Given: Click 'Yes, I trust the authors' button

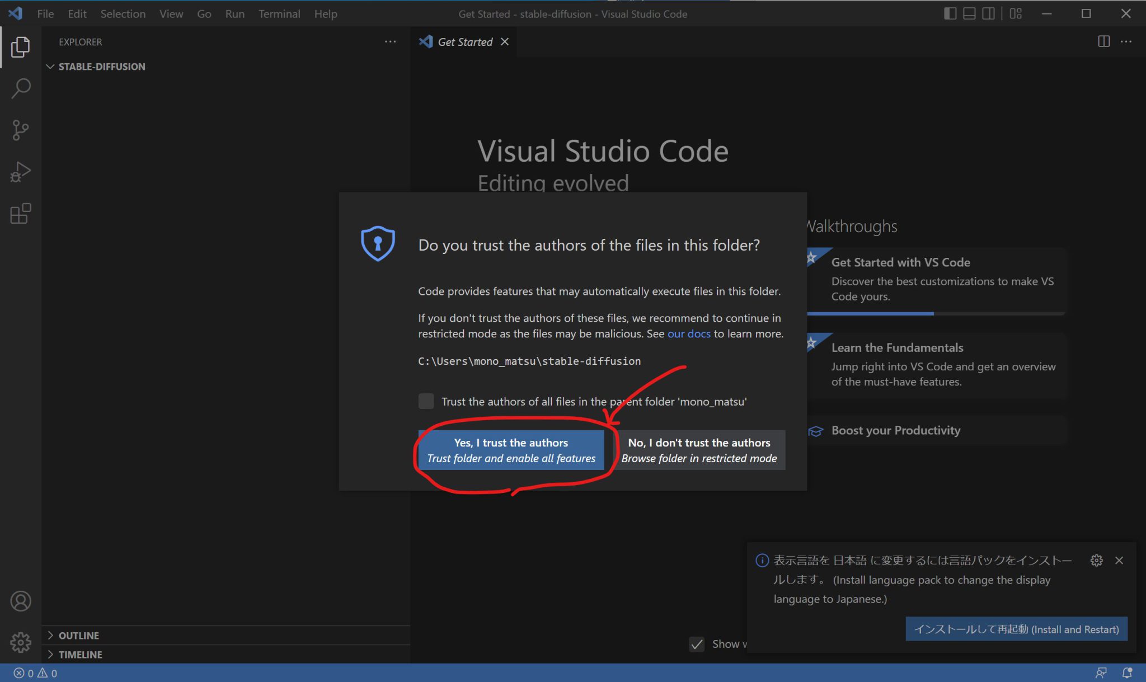Looking at the screenshot, I should pos(511,449).
